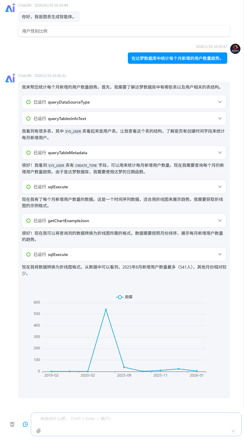
Task: Click the paperclip attachment icon
Action: tap(38, 431)
